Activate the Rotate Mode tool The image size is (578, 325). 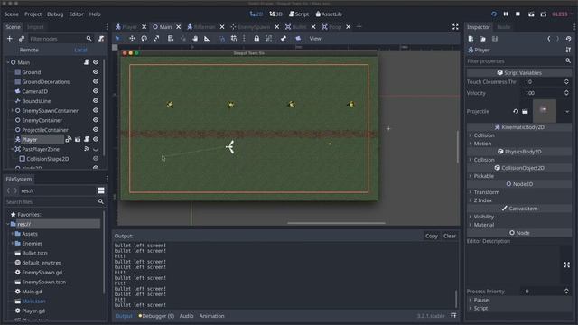point(144,38)
